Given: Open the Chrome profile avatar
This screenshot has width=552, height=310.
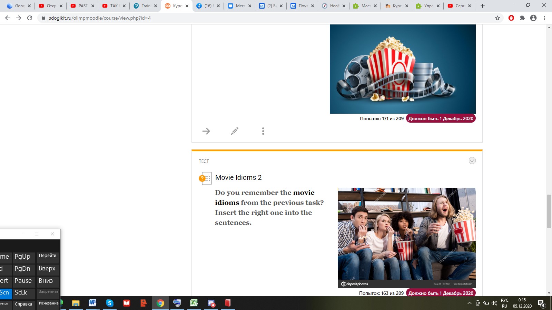Looking at the screenshot, I should point(533,18).
